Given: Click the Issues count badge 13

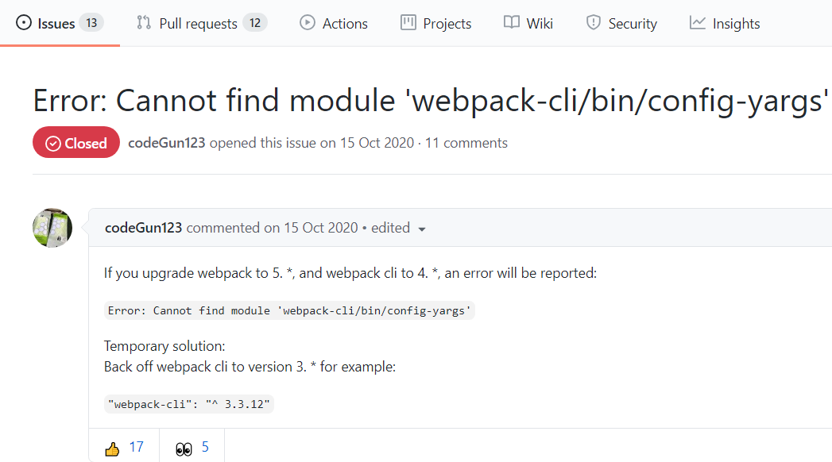Looking at the screenshot, I should click(x=92, y=23).
